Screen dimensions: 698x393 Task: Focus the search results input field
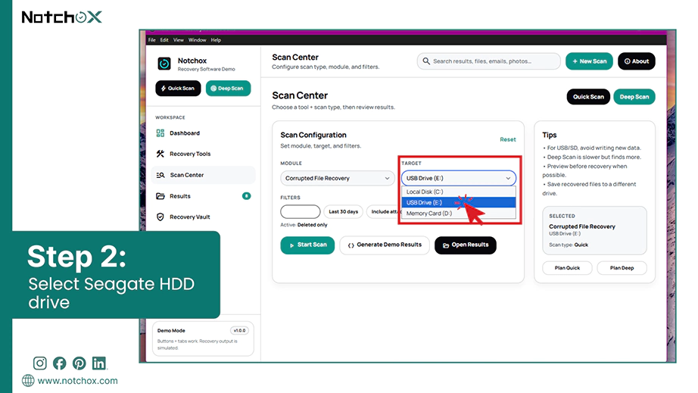point(488,61)
